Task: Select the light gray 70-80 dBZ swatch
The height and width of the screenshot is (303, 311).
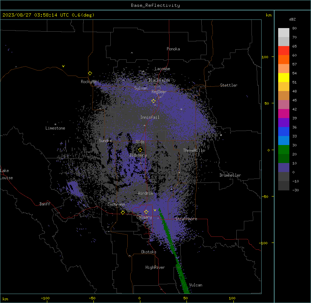Action: [x=284, y=33]
